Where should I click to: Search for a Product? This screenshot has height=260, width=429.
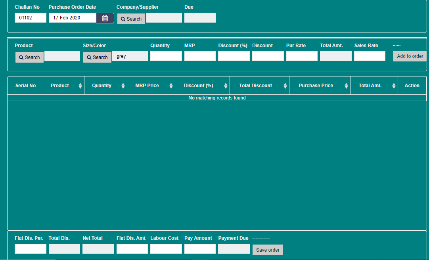(x=30, y=57)
